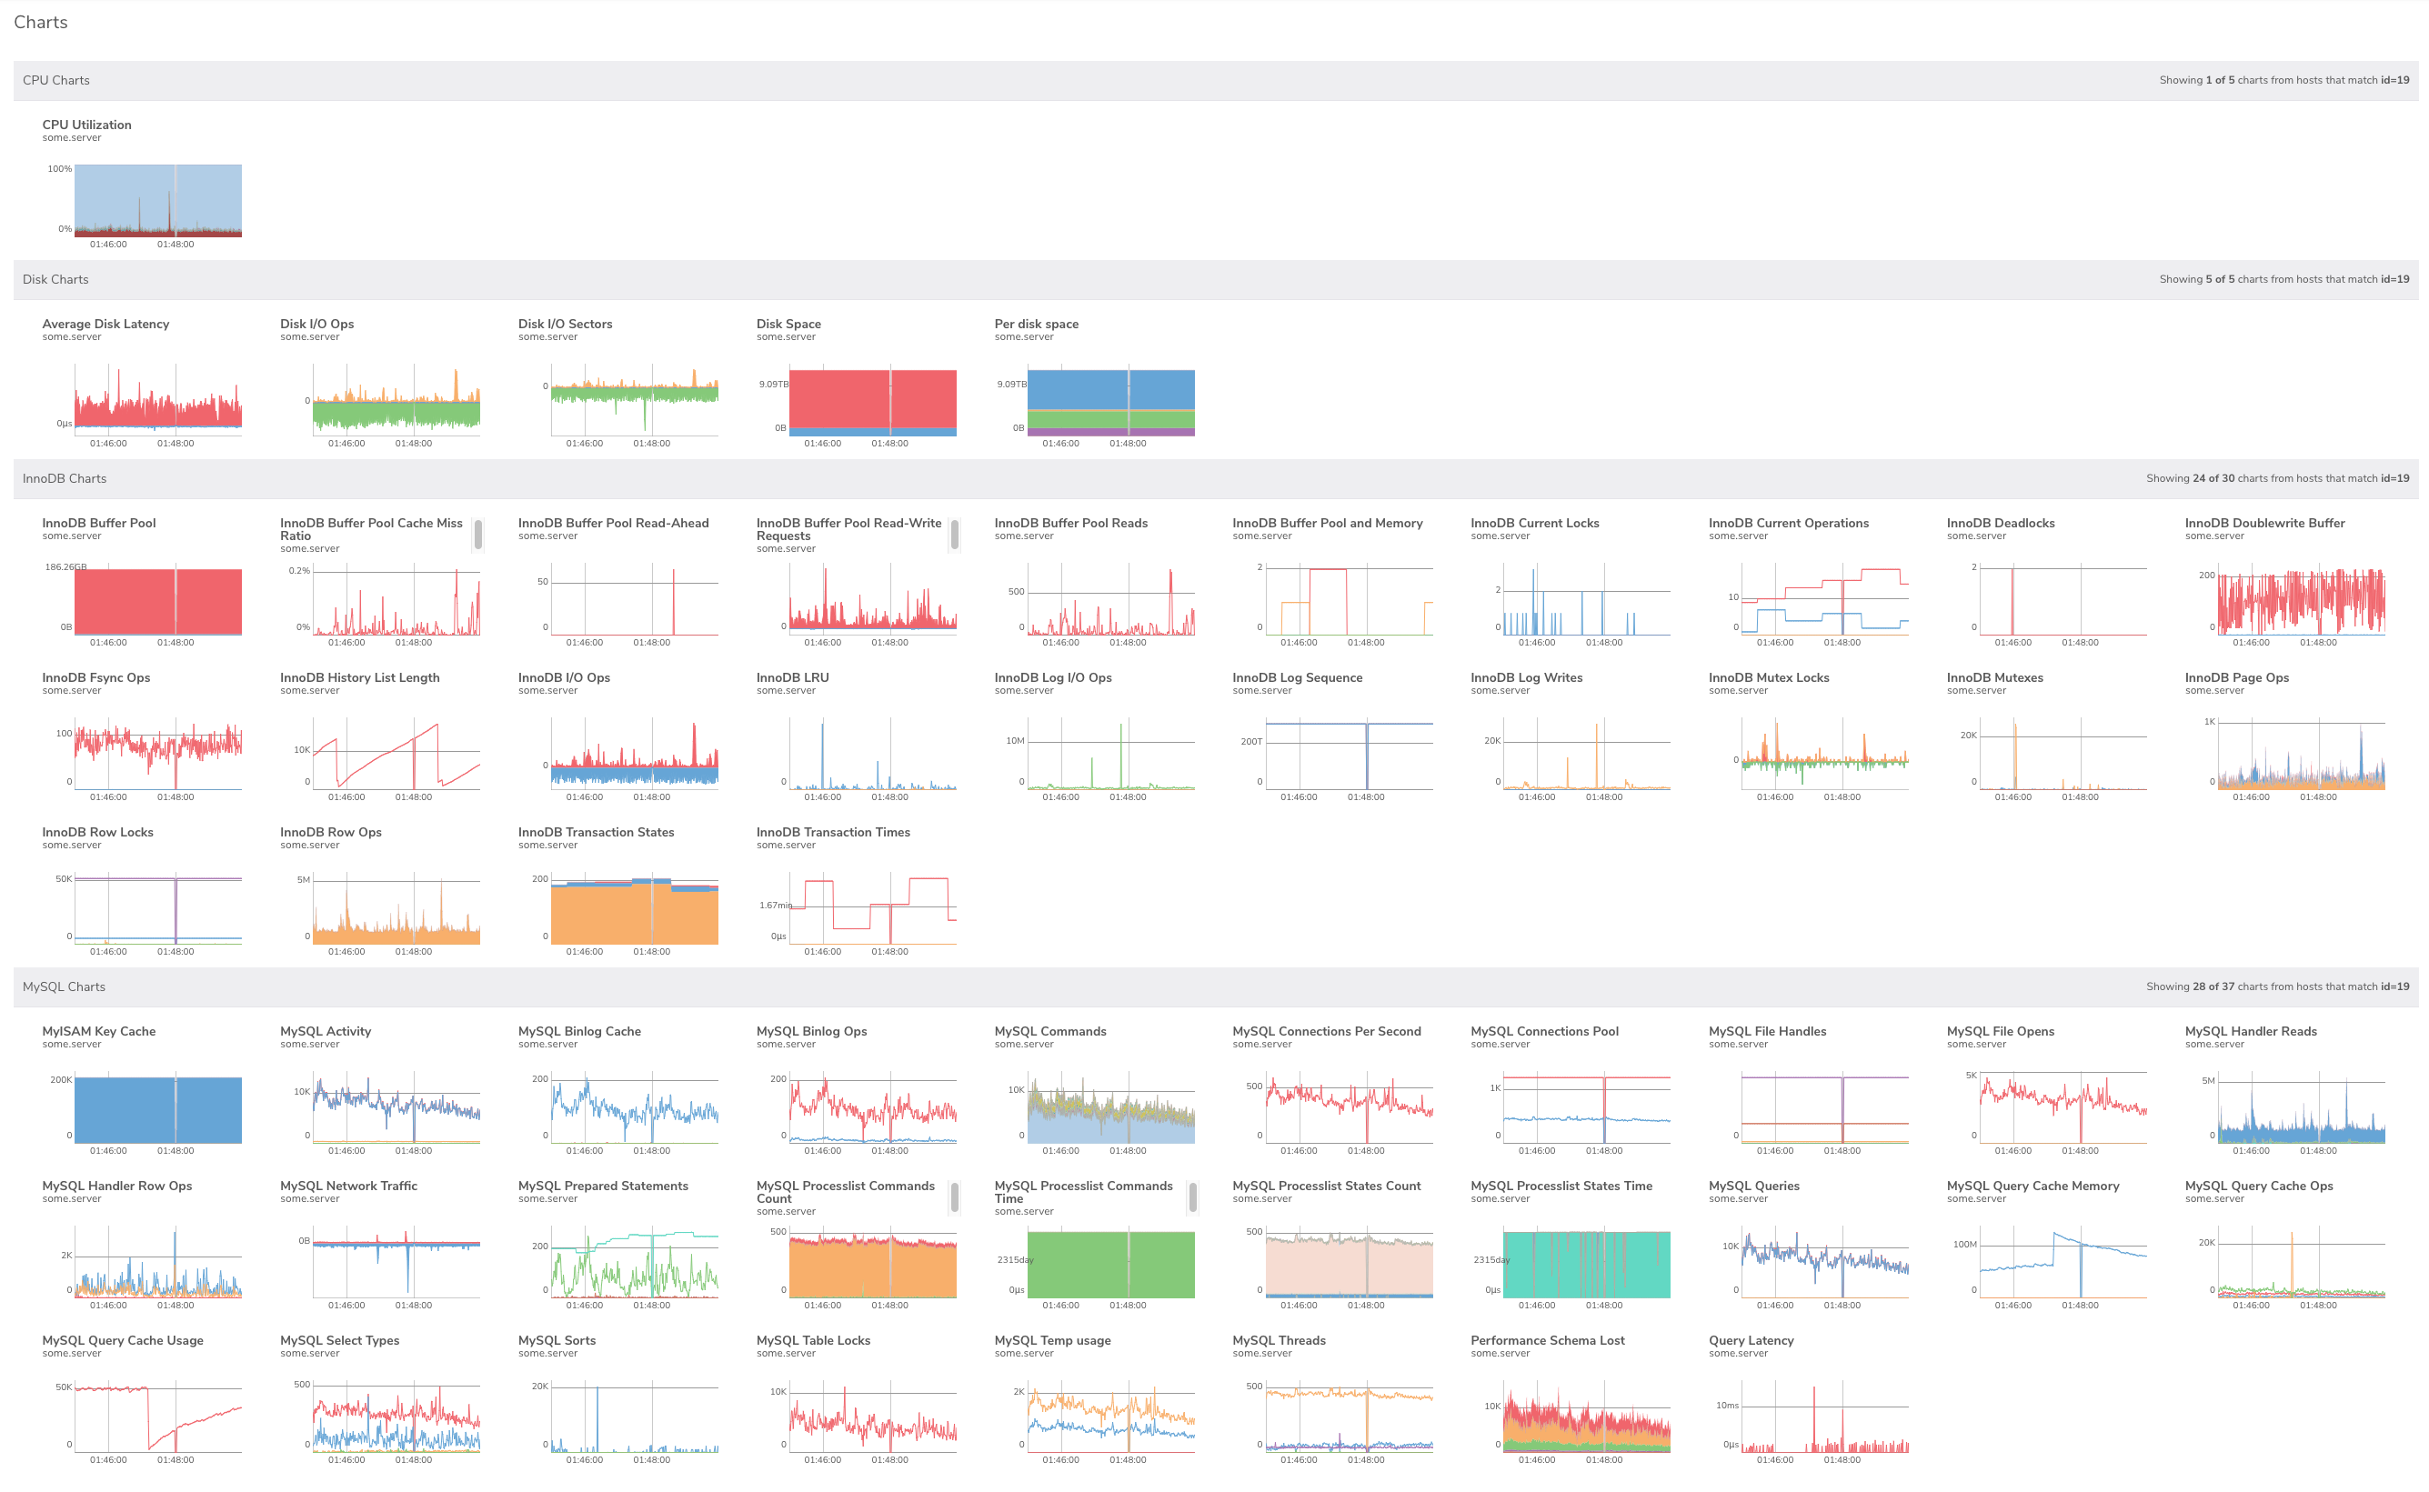Click the Disk Charts section header
Viewport: 2429px width, 1492px height.
pos(55,279)
